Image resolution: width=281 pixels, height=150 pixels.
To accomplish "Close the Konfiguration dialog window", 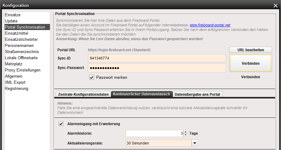I will pos(275,5).
